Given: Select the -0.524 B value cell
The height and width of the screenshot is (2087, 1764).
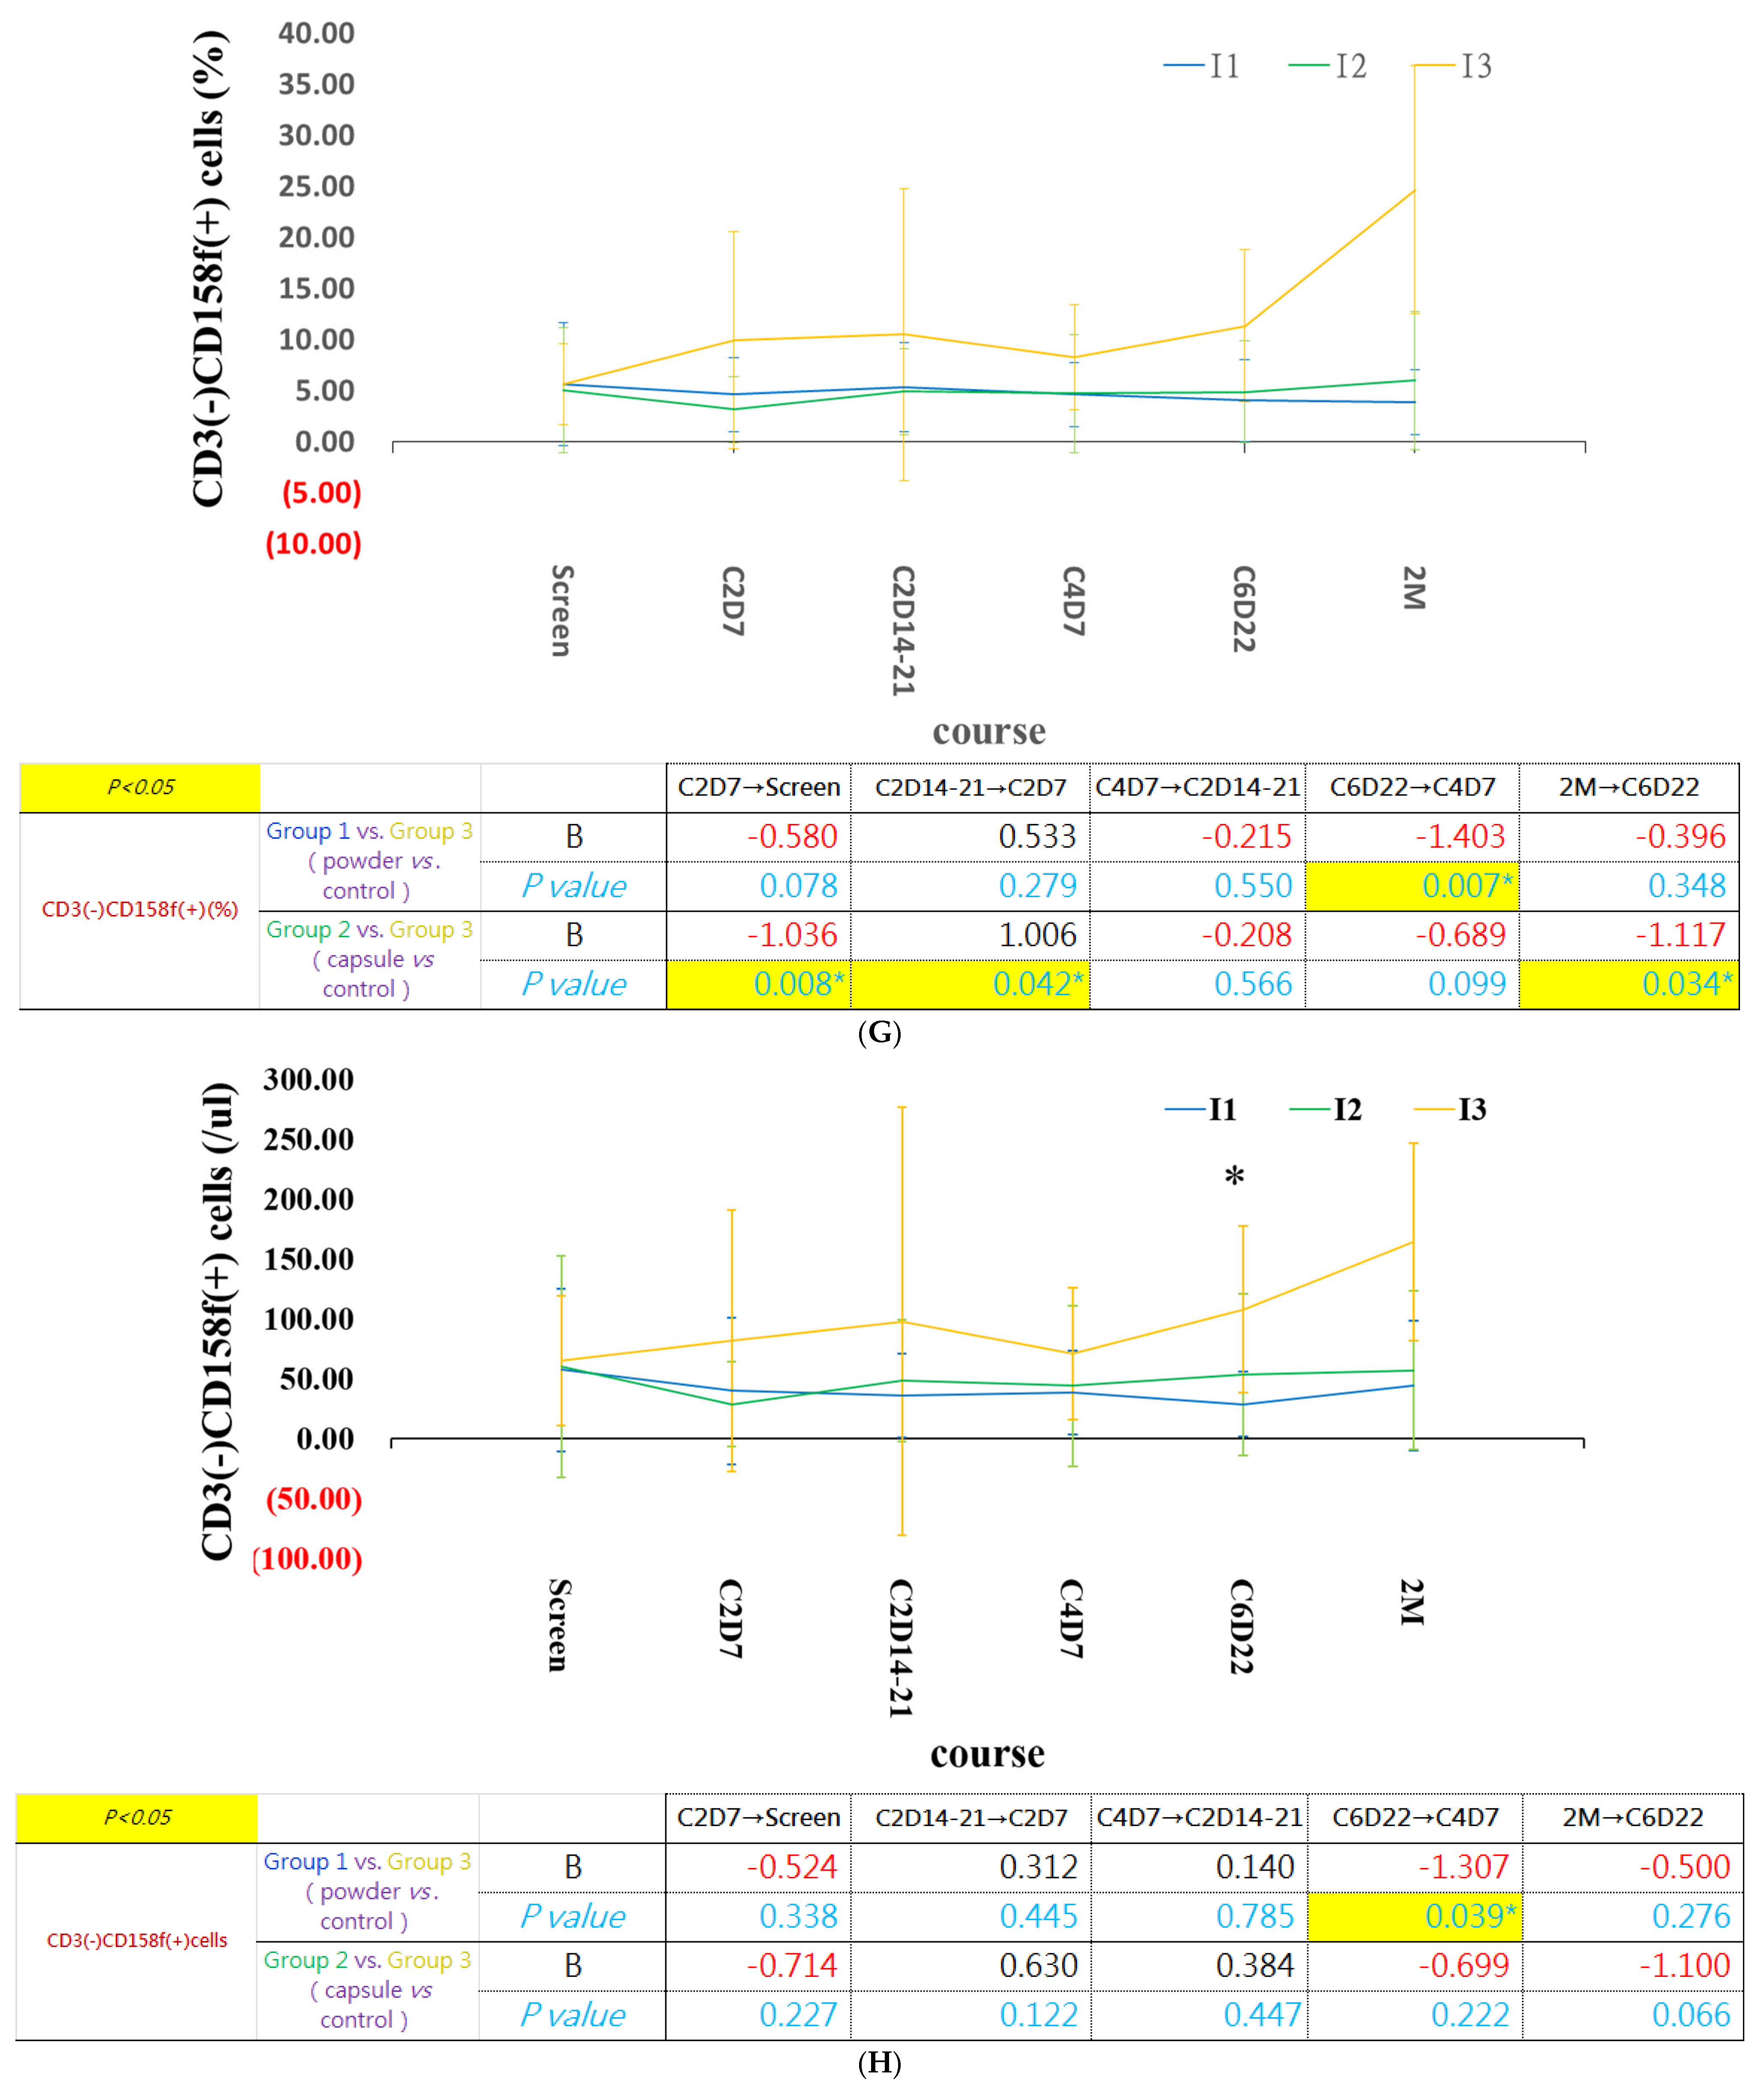Looking at the screenshot, I should pyautogui.click(x=758, y=1867).
